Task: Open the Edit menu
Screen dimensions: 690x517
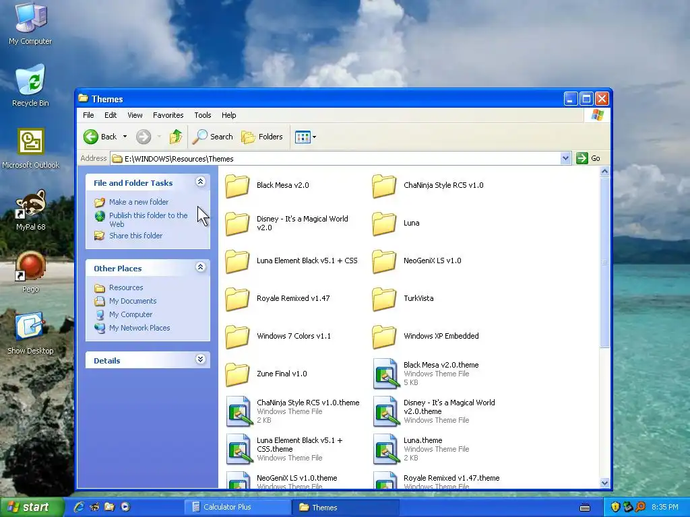Action: (x=111, y=115)
